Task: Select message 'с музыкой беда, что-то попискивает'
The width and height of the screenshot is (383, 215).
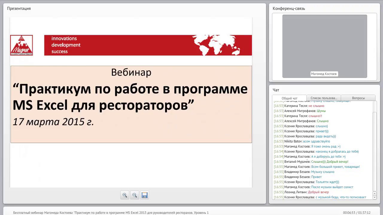Action: (x=341, y=197)
